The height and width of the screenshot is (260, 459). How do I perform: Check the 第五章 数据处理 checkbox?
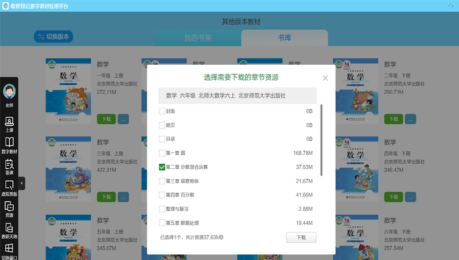(162, 223)
